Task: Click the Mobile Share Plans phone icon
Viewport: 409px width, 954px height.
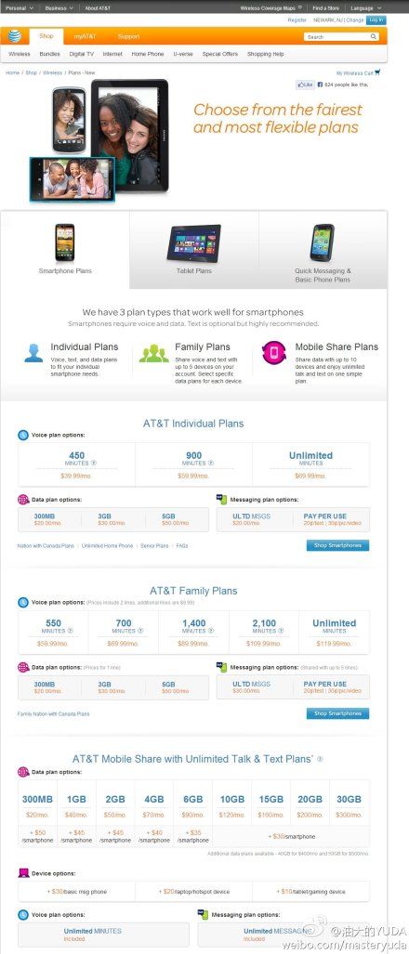Action: pos(274,353)
